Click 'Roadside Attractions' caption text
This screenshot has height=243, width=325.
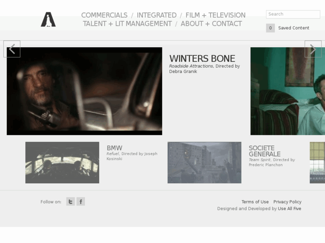(x=191, y=66)
